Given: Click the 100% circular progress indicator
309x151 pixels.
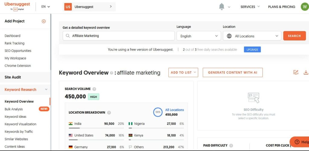Looking at the screenshot, I should click(158, 112).
